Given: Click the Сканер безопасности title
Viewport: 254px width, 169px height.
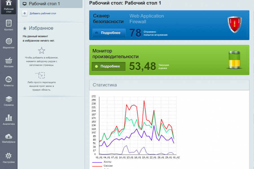Looking at the screenshot, I should click(108, 19).
